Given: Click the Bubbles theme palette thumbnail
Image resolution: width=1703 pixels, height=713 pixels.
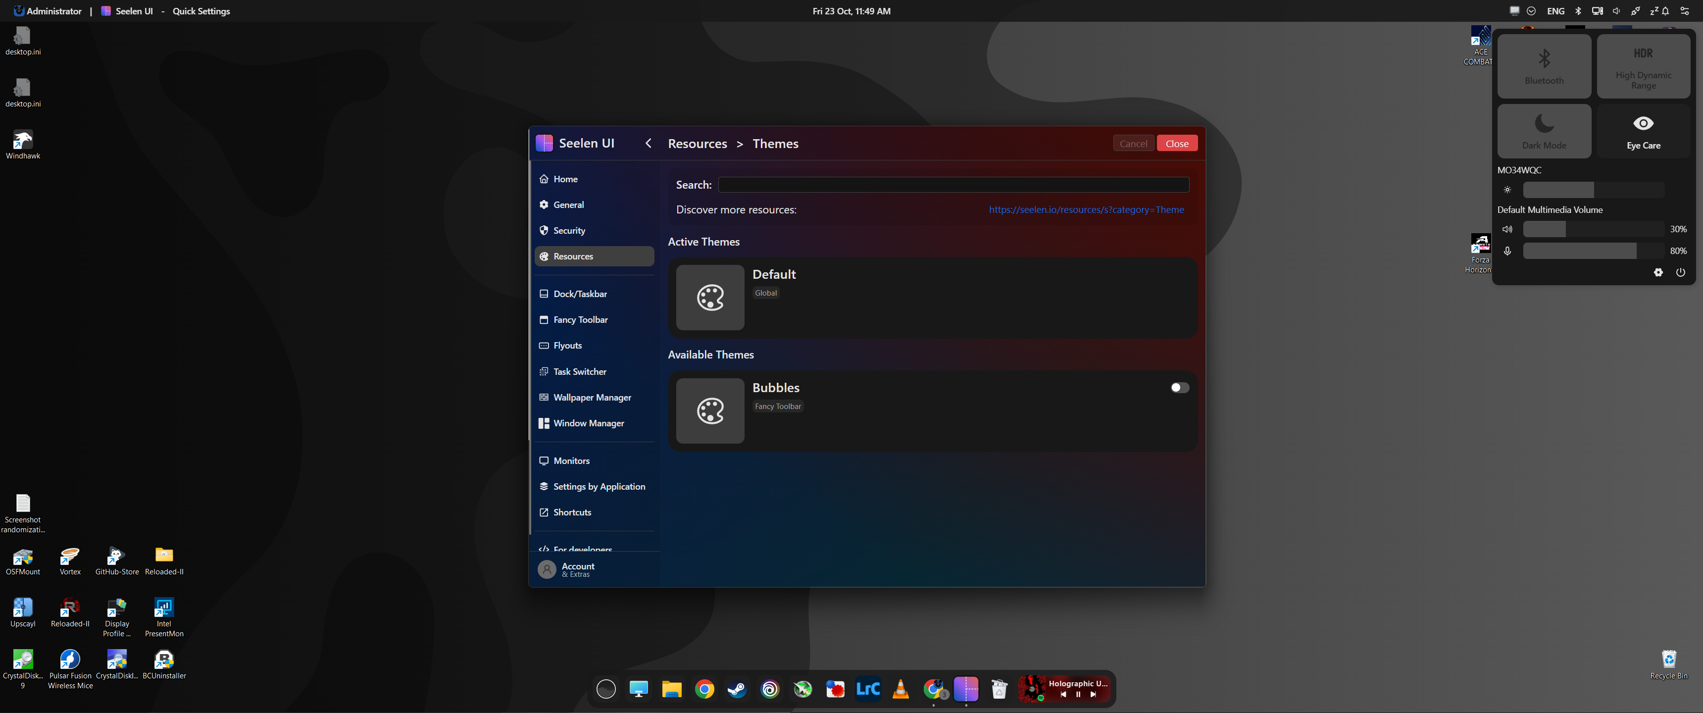Looking at the screenshot, I should coord(710,411).
